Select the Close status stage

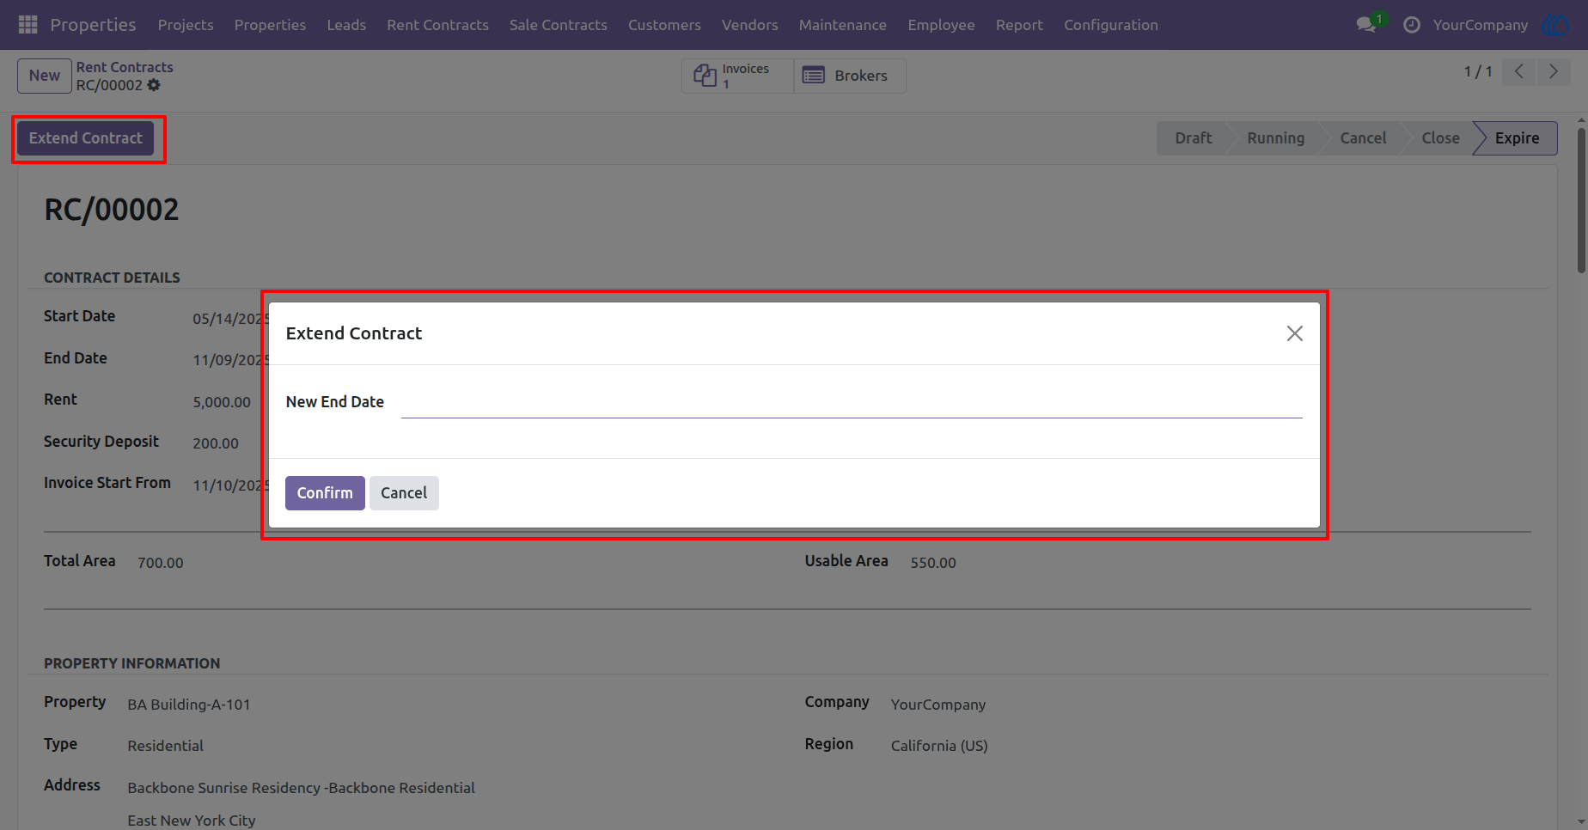click(x=1440, y=138)
